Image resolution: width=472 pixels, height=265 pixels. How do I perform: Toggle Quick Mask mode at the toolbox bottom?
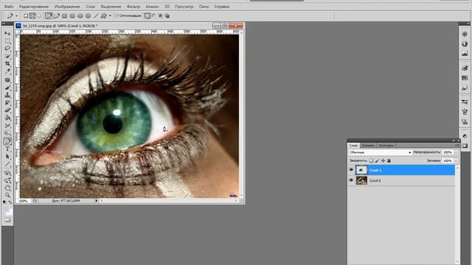7,220
